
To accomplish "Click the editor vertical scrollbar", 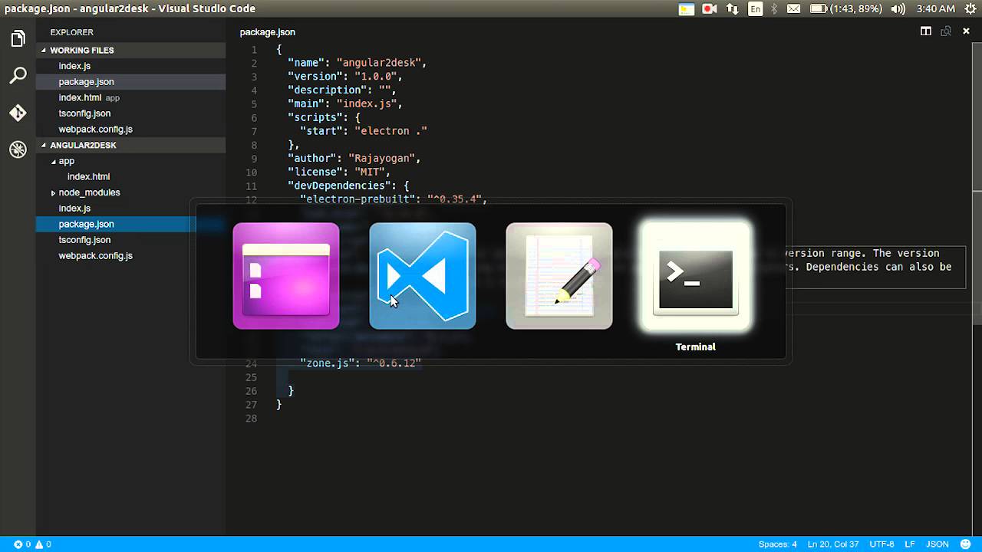I will (977, 184).
